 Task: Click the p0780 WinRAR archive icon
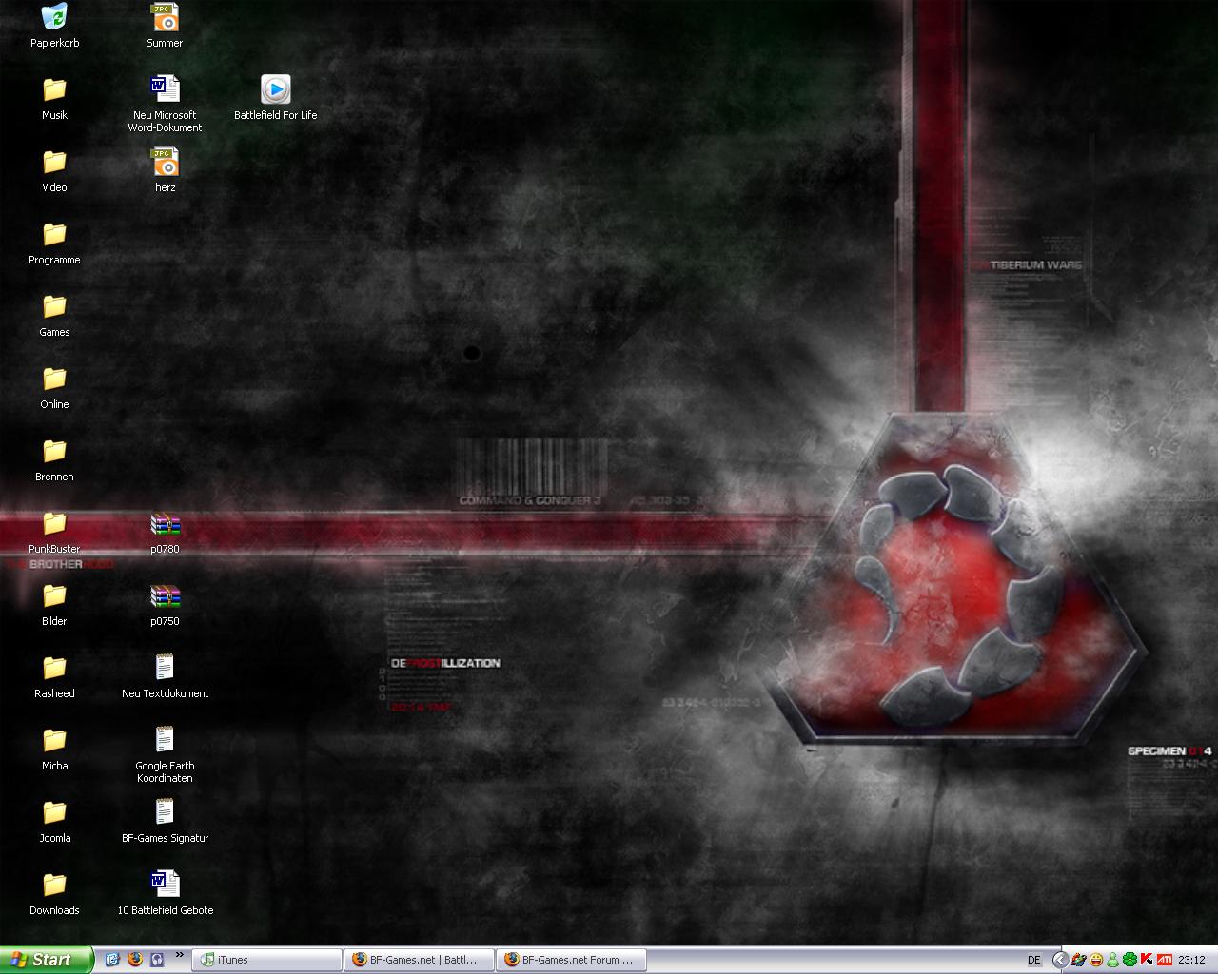point(165,524)
